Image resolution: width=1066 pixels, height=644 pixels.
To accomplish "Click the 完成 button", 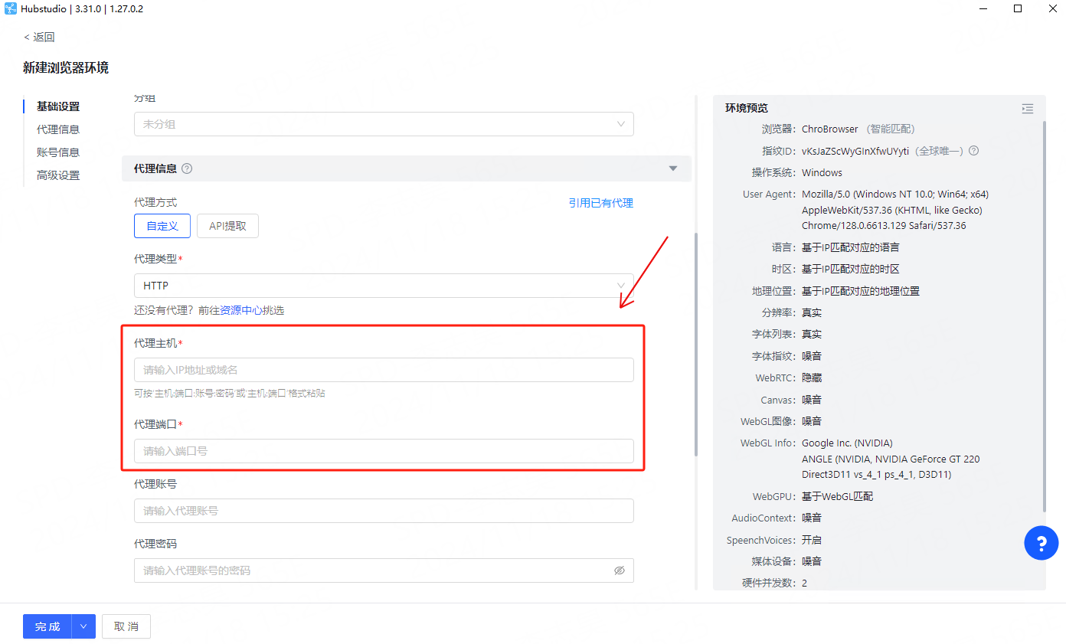I will (x=47, y=626).
